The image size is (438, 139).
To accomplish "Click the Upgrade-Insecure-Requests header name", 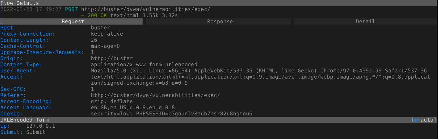I will 42,52.
